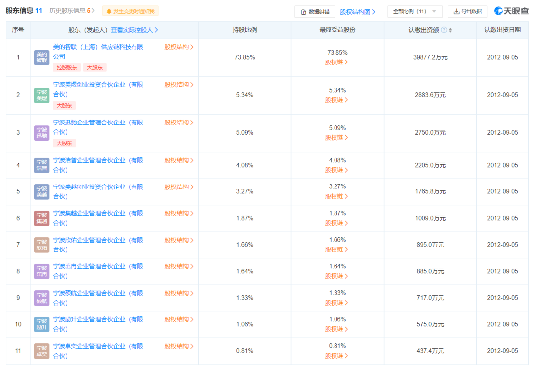Click the 宁波集越 red logo badge
This screenshot has height=370, width=536.
pyautogui.click(x=42, y=218)
